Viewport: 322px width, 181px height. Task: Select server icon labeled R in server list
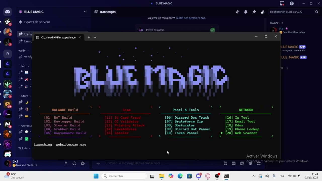coord(8,54)
